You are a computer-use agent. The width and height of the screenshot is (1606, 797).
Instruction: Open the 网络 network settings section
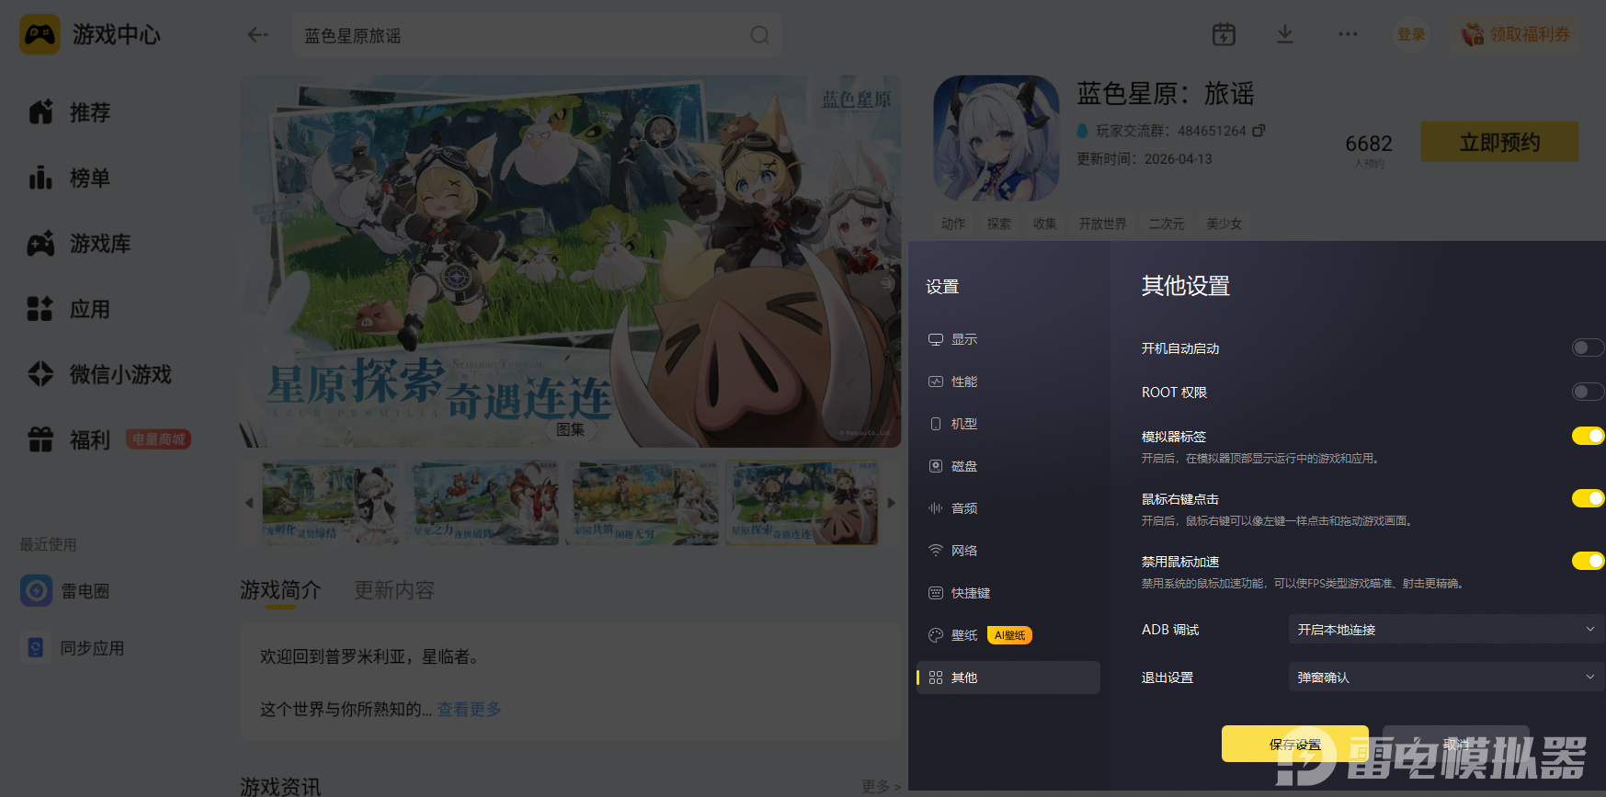pos(1008,551)
